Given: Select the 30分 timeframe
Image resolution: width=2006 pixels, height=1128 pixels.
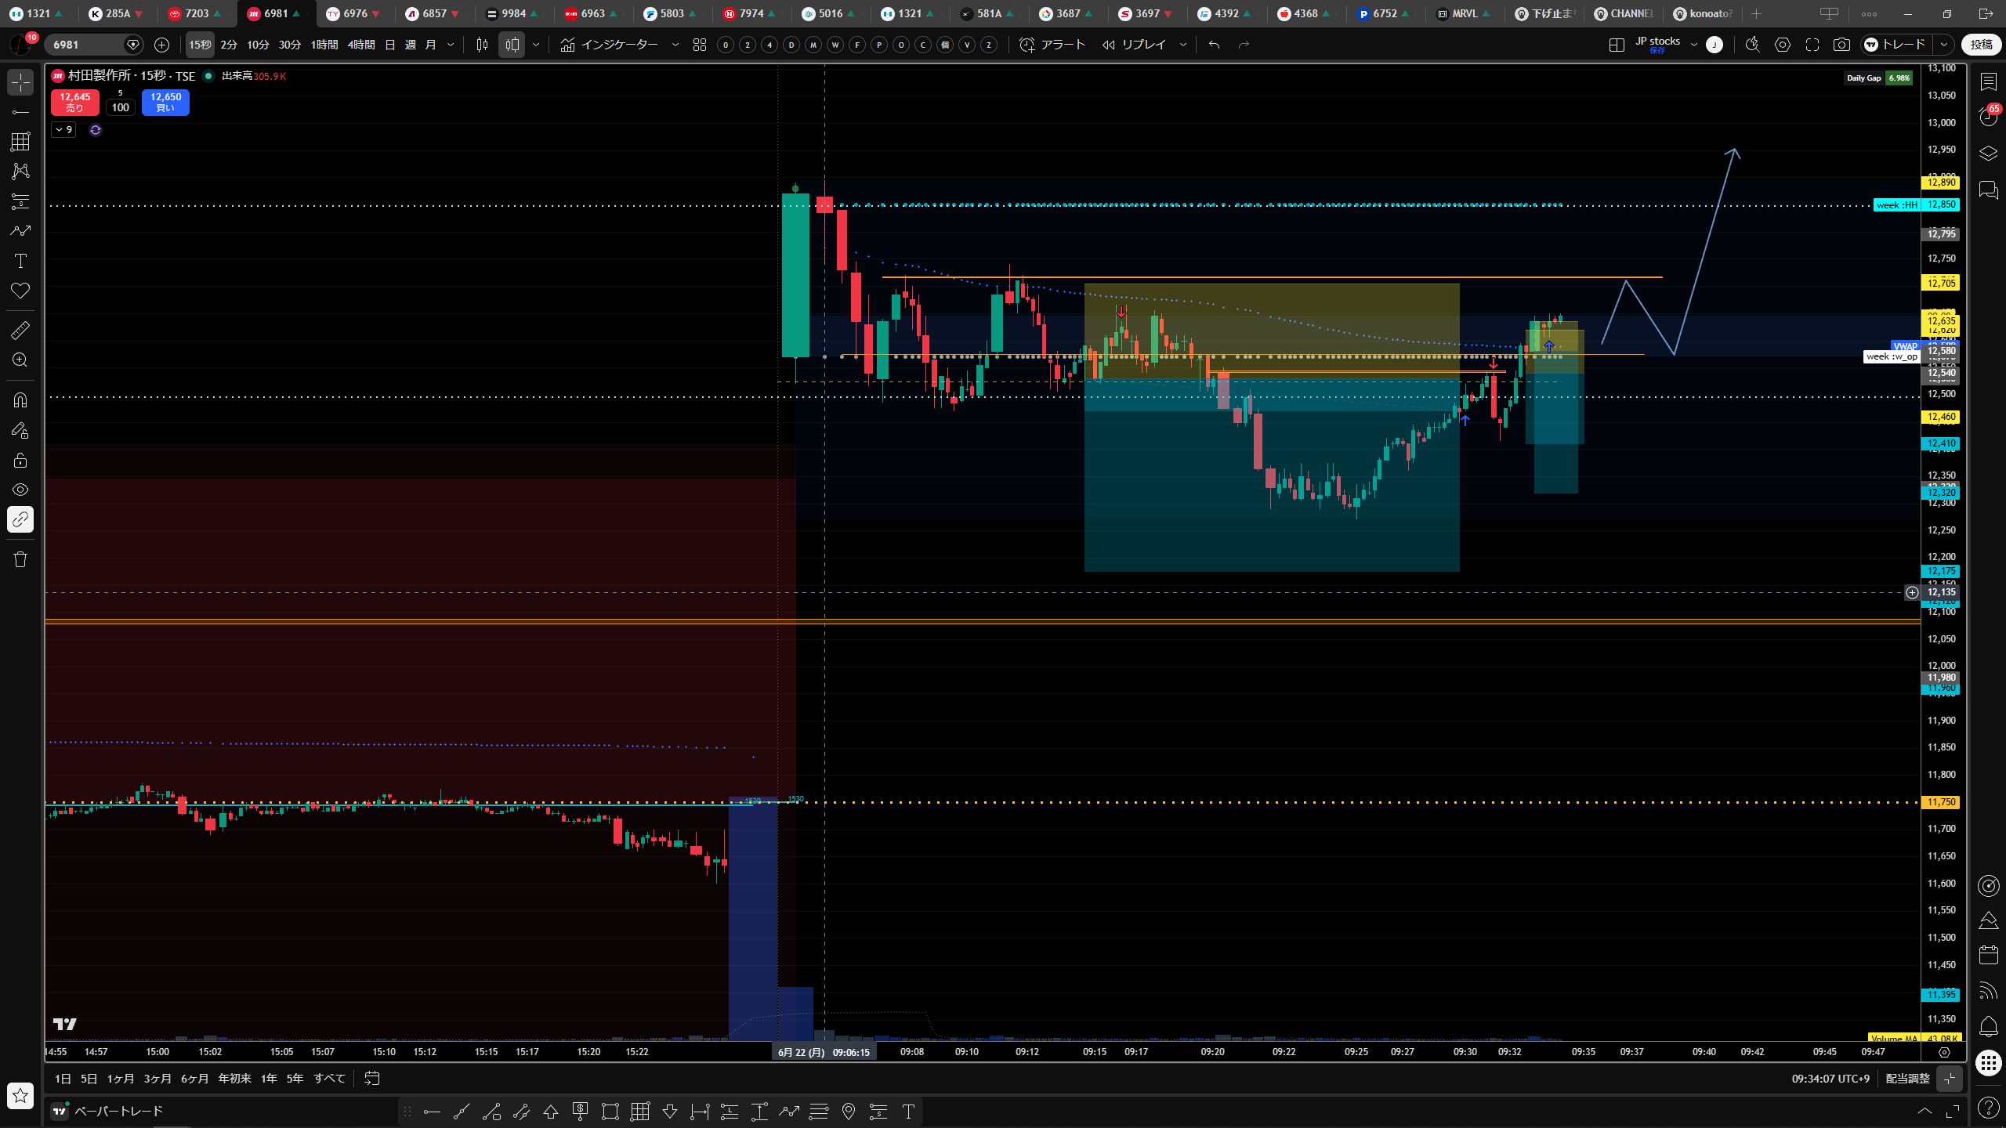Looking at the screenshot, I should [x=290, y=45].
